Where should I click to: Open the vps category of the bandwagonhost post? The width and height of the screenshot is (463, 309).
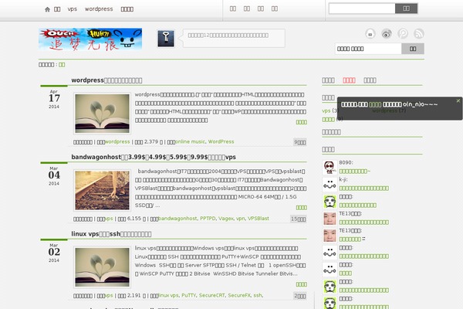coord(109,219)
